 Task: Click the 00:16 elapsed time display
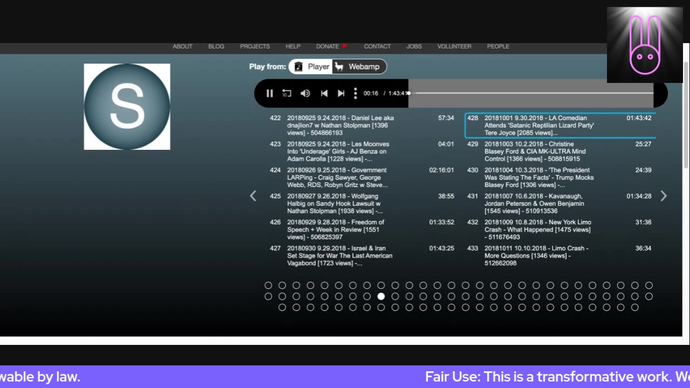(371, 93)
